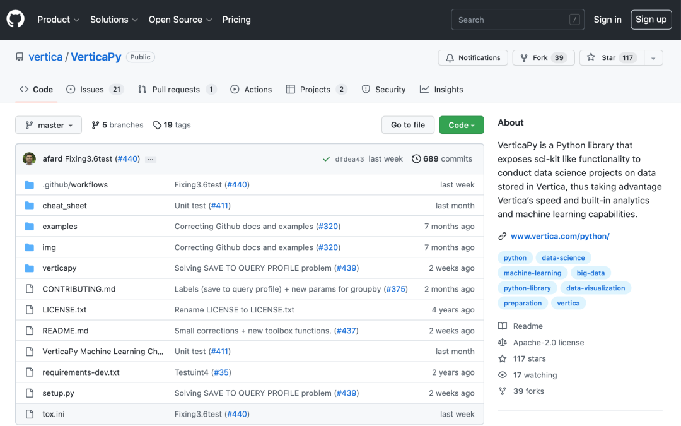Open the green Code dropdown button

tap(461, 125)
